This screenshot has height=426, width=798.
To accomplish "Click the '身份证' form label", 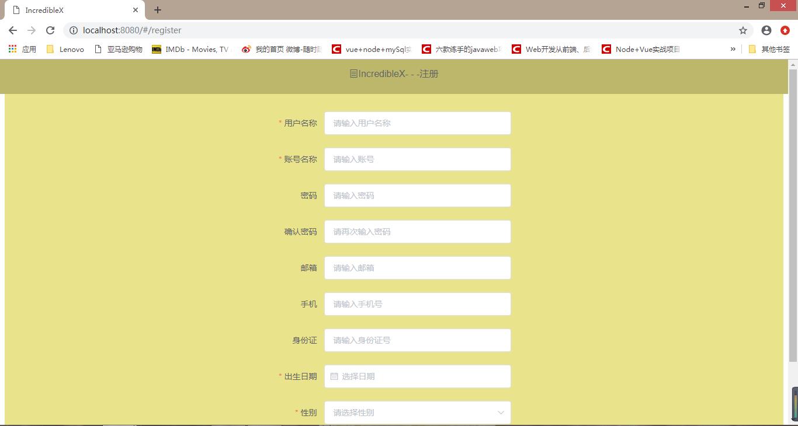I will 305,340.
